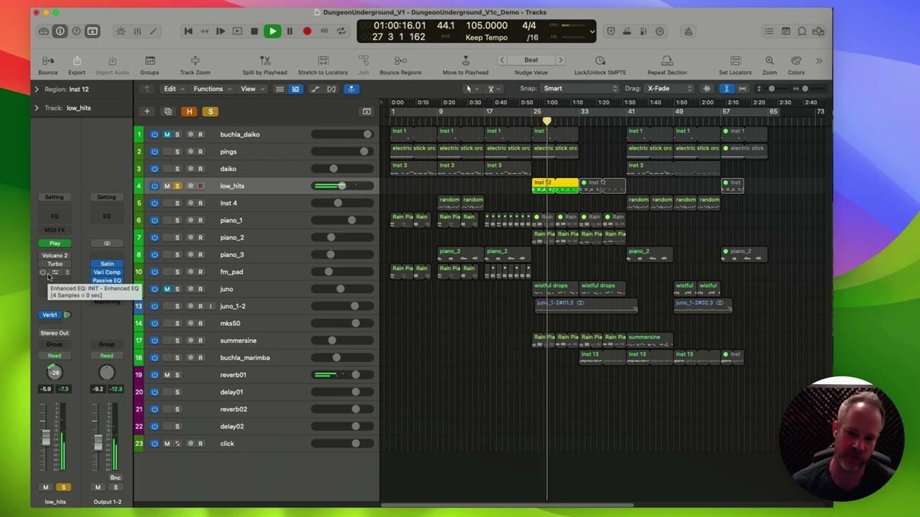Click the Volcano 2 plugin slot
The width and height of the screenshot is (920, 517).
click(55, 256)
